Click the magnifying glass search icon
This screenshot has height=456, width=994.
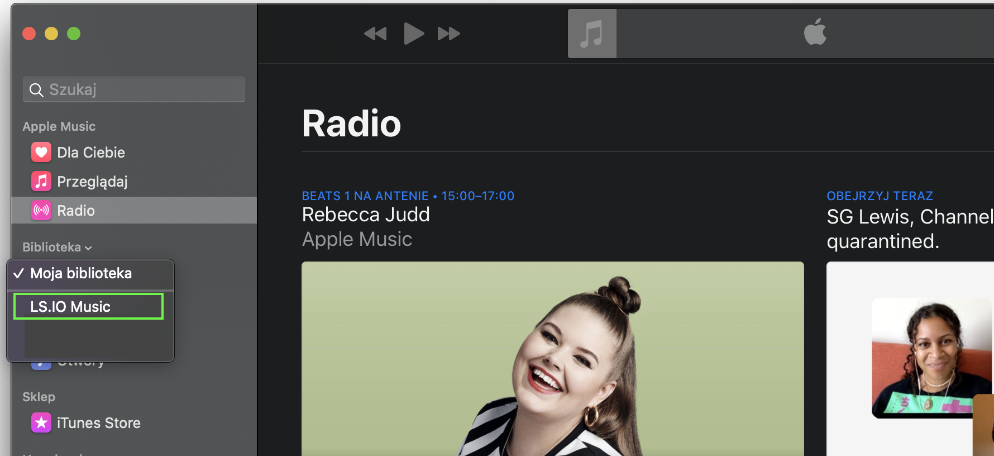[36, 90]
